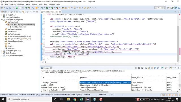Minimize the Package Explorer view

tap(34, 12)
